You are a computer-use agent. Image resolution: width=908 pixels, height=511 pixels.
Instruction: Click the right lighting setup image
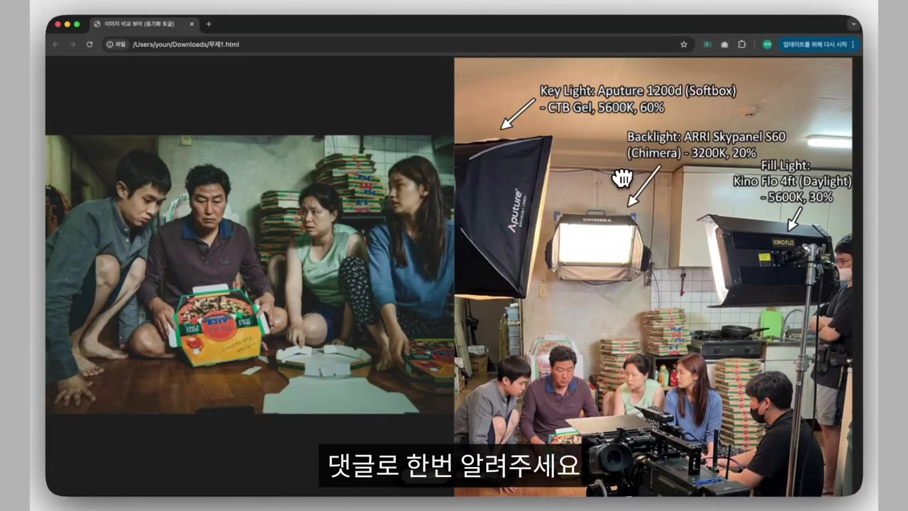(653, 277)
